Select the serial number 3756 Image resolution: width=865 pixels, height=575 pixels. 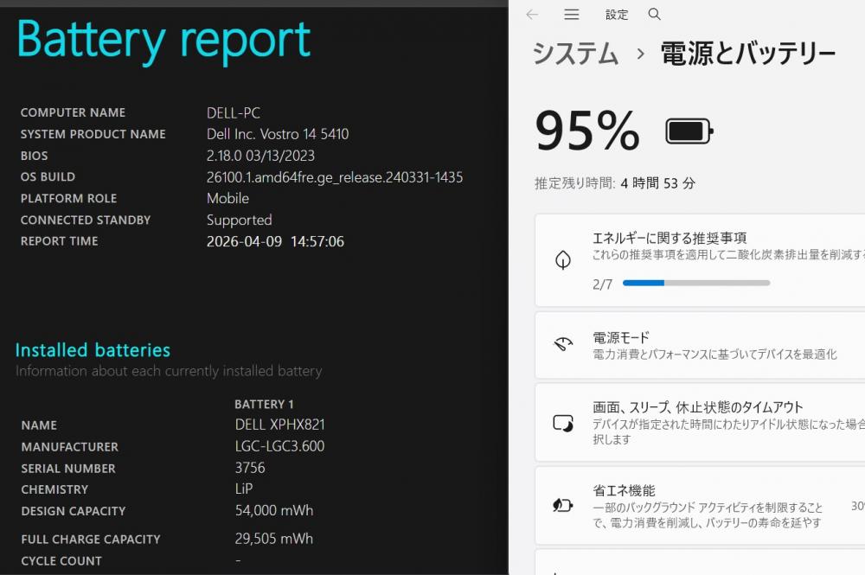tap(250, 468)
